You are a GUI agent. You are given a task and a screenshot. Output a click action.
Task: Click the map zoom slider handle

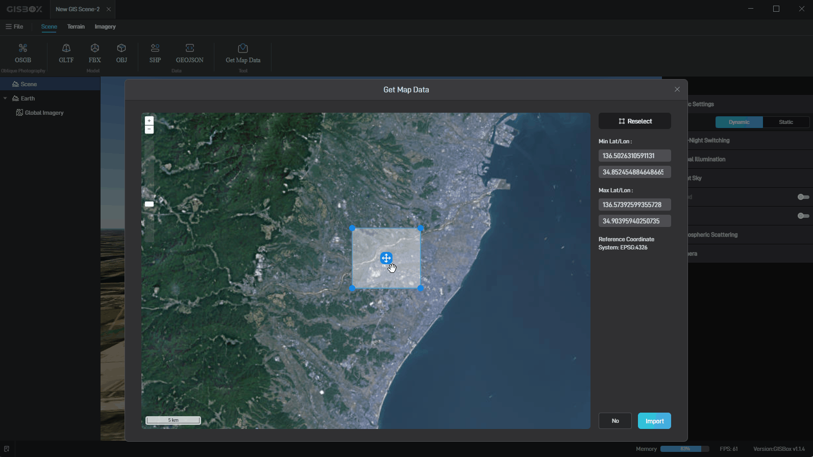(x=149, y=204)
